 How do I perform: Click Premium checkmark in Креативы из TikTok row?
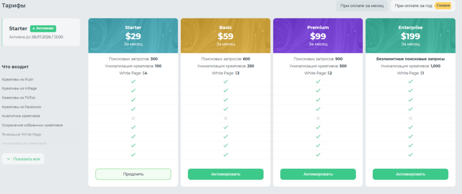click(318, 100)
